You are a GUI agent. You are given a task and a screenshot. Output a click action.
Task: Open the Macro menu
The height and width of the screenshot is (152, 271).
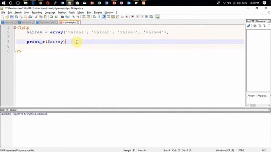click(81, 13)
